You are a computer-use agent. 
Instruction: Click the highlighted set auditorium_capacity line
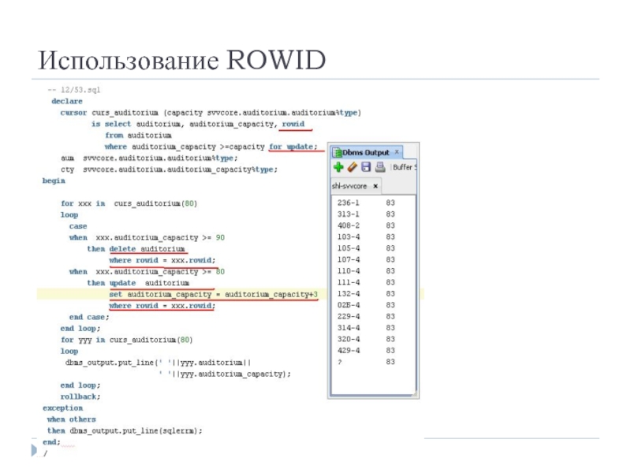[x=213, y=294]
